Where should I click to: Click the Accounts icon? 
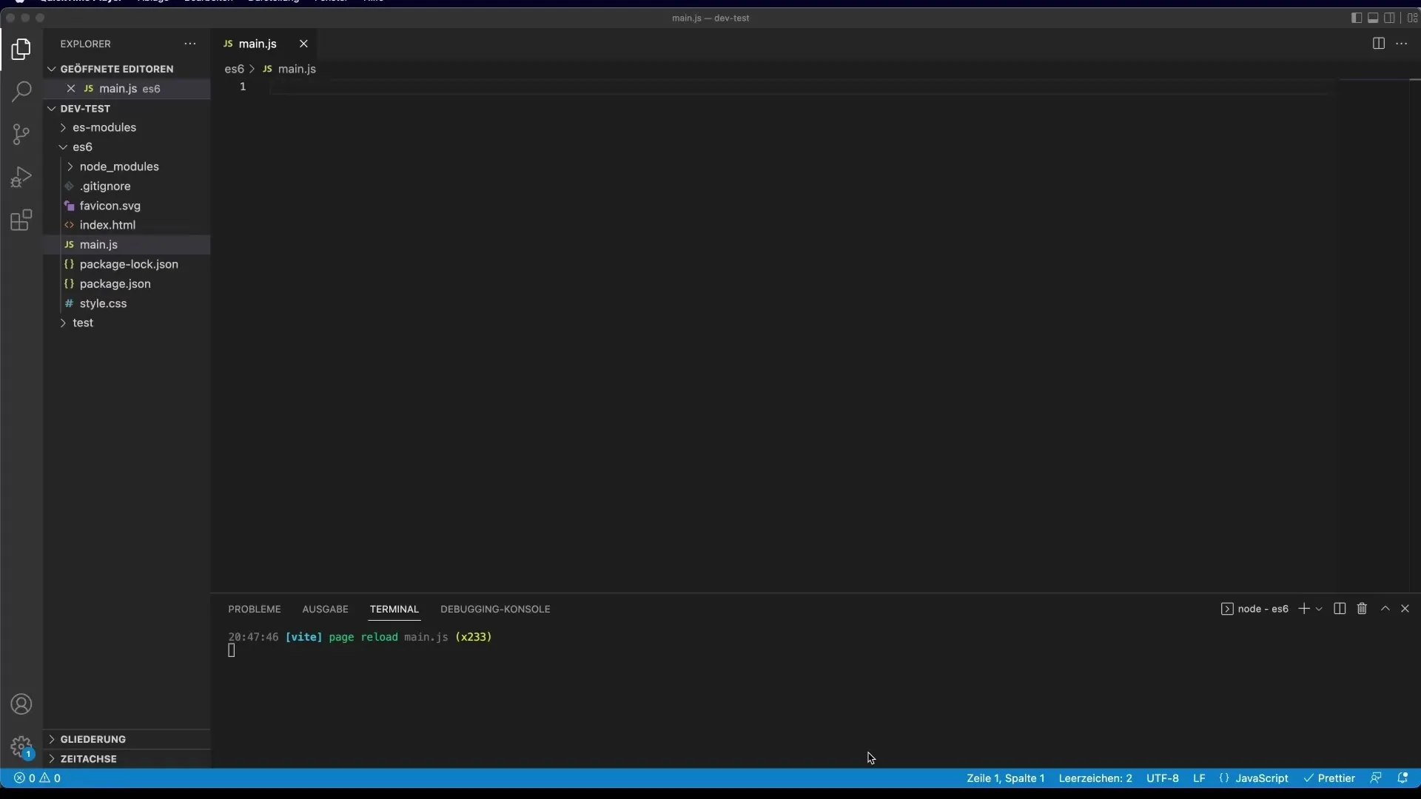[21, 704]
